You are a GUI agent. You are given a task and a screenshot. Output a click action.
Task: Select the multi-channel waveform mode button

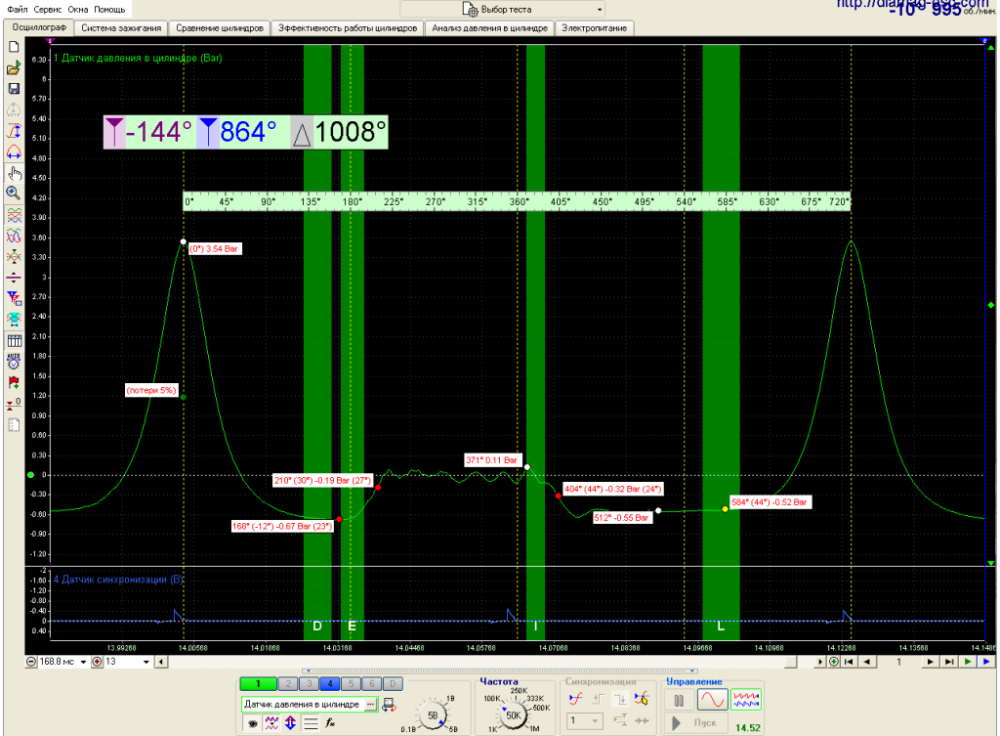pos(745,700)
